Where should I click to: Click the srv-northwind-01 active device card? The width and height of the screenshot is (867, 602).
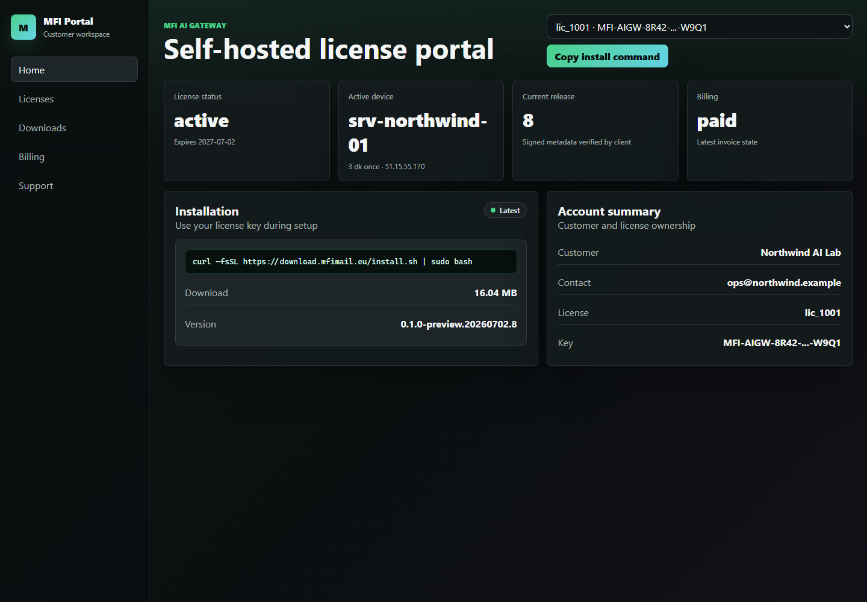tap(421, 131)
